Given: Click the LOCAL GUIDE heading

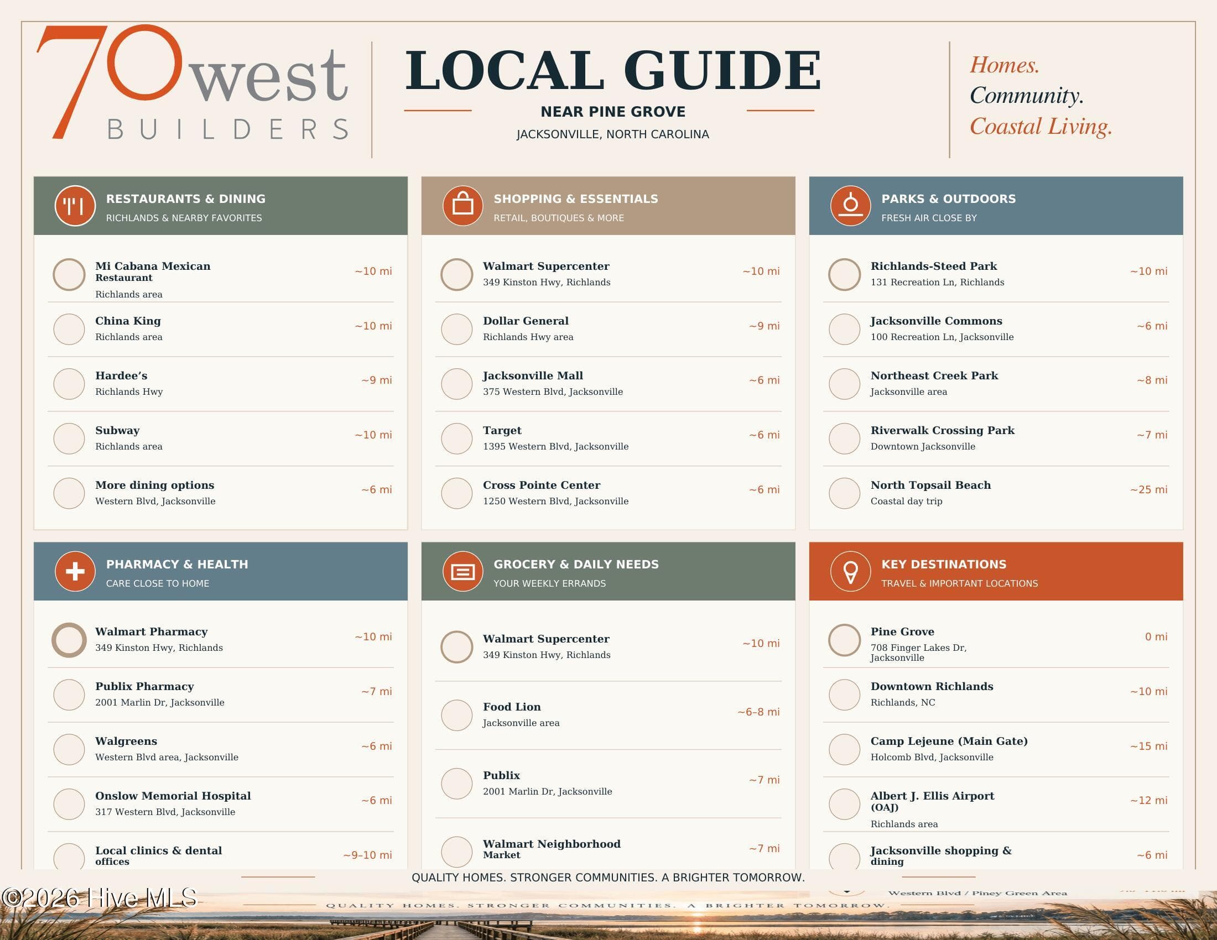Looking at the screenshot, I should (612, 70).
